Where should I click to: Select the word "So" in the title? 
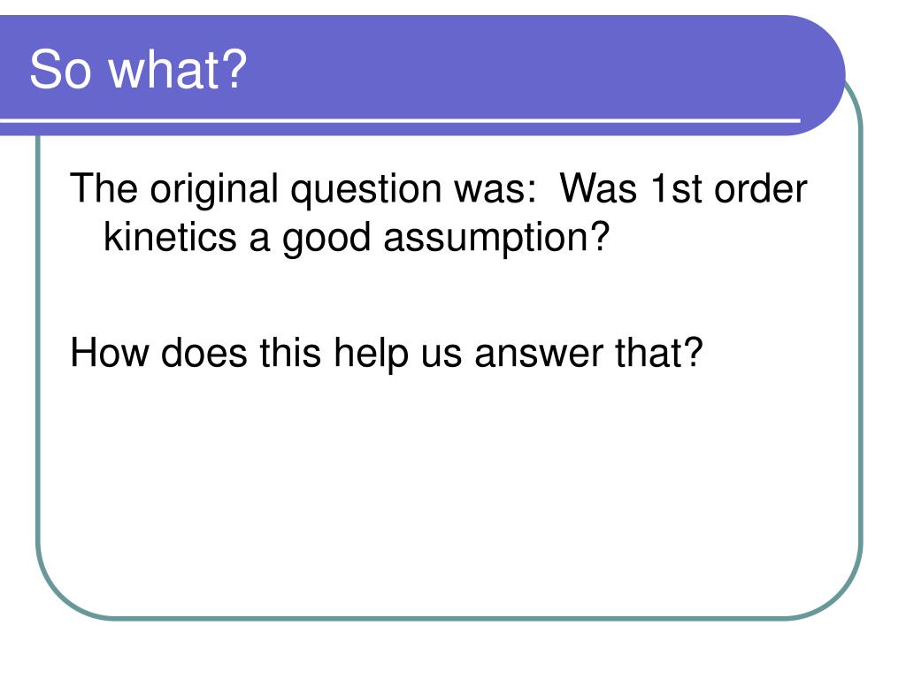tap(61, 70)
